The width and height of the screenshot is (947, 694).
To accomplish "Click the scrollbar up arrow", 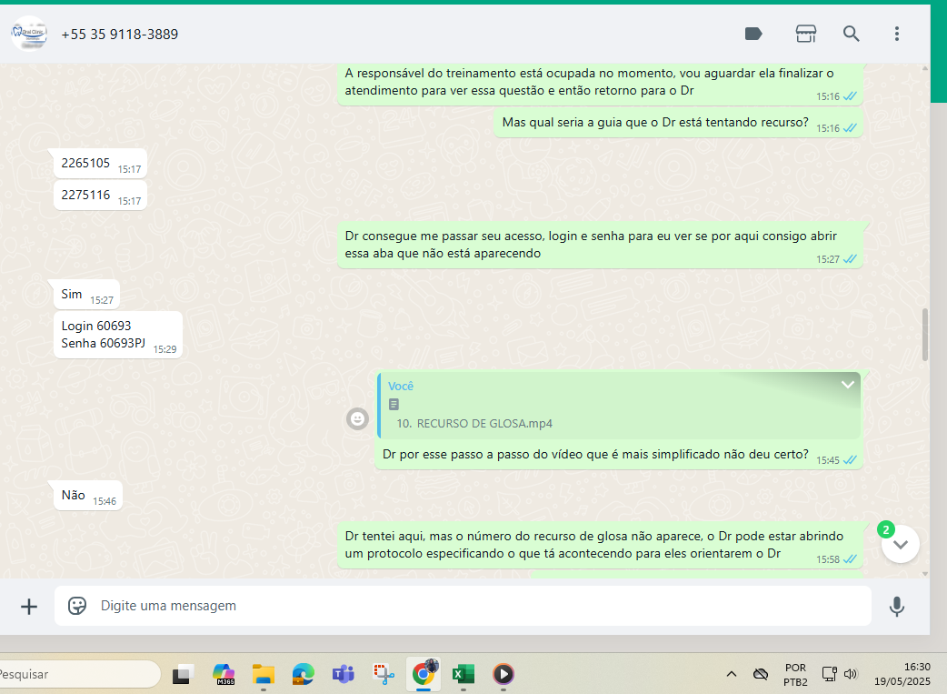I will pyautogui.click(x=924, y=68).
